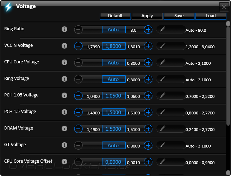This screenshot has width=231, height=176.
Task: Edit VCCIN Voltage via the pencil icon
Action: pyautogui.click(x=162, y=46)
